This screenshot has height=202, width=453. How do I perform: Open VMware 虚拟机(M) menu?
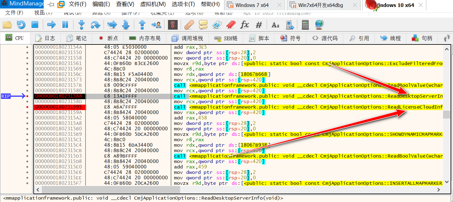[x=153, y=4]
